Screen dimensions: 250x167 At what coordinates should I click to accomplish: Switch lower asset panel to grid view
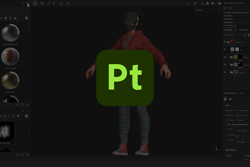point(26,116)
